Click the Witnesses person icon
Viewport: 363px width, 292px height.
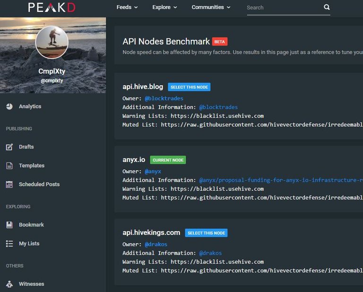9,284
